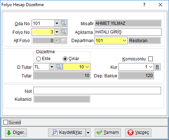Confirm with the Tamam button
Screen dimensions: 169x140
click(x=108, y=132)
